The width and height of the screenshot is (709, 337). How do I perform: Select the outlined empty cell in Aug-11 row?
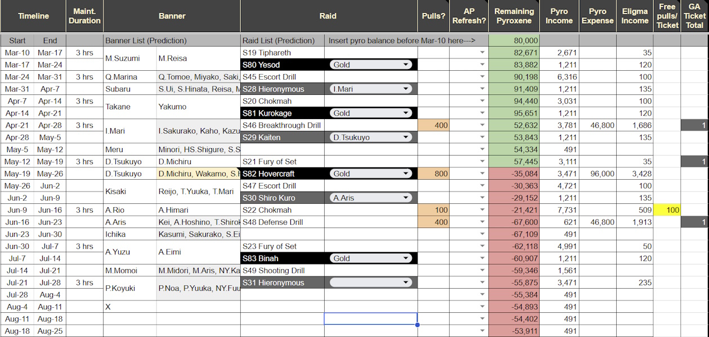click(x=371, y=319)
